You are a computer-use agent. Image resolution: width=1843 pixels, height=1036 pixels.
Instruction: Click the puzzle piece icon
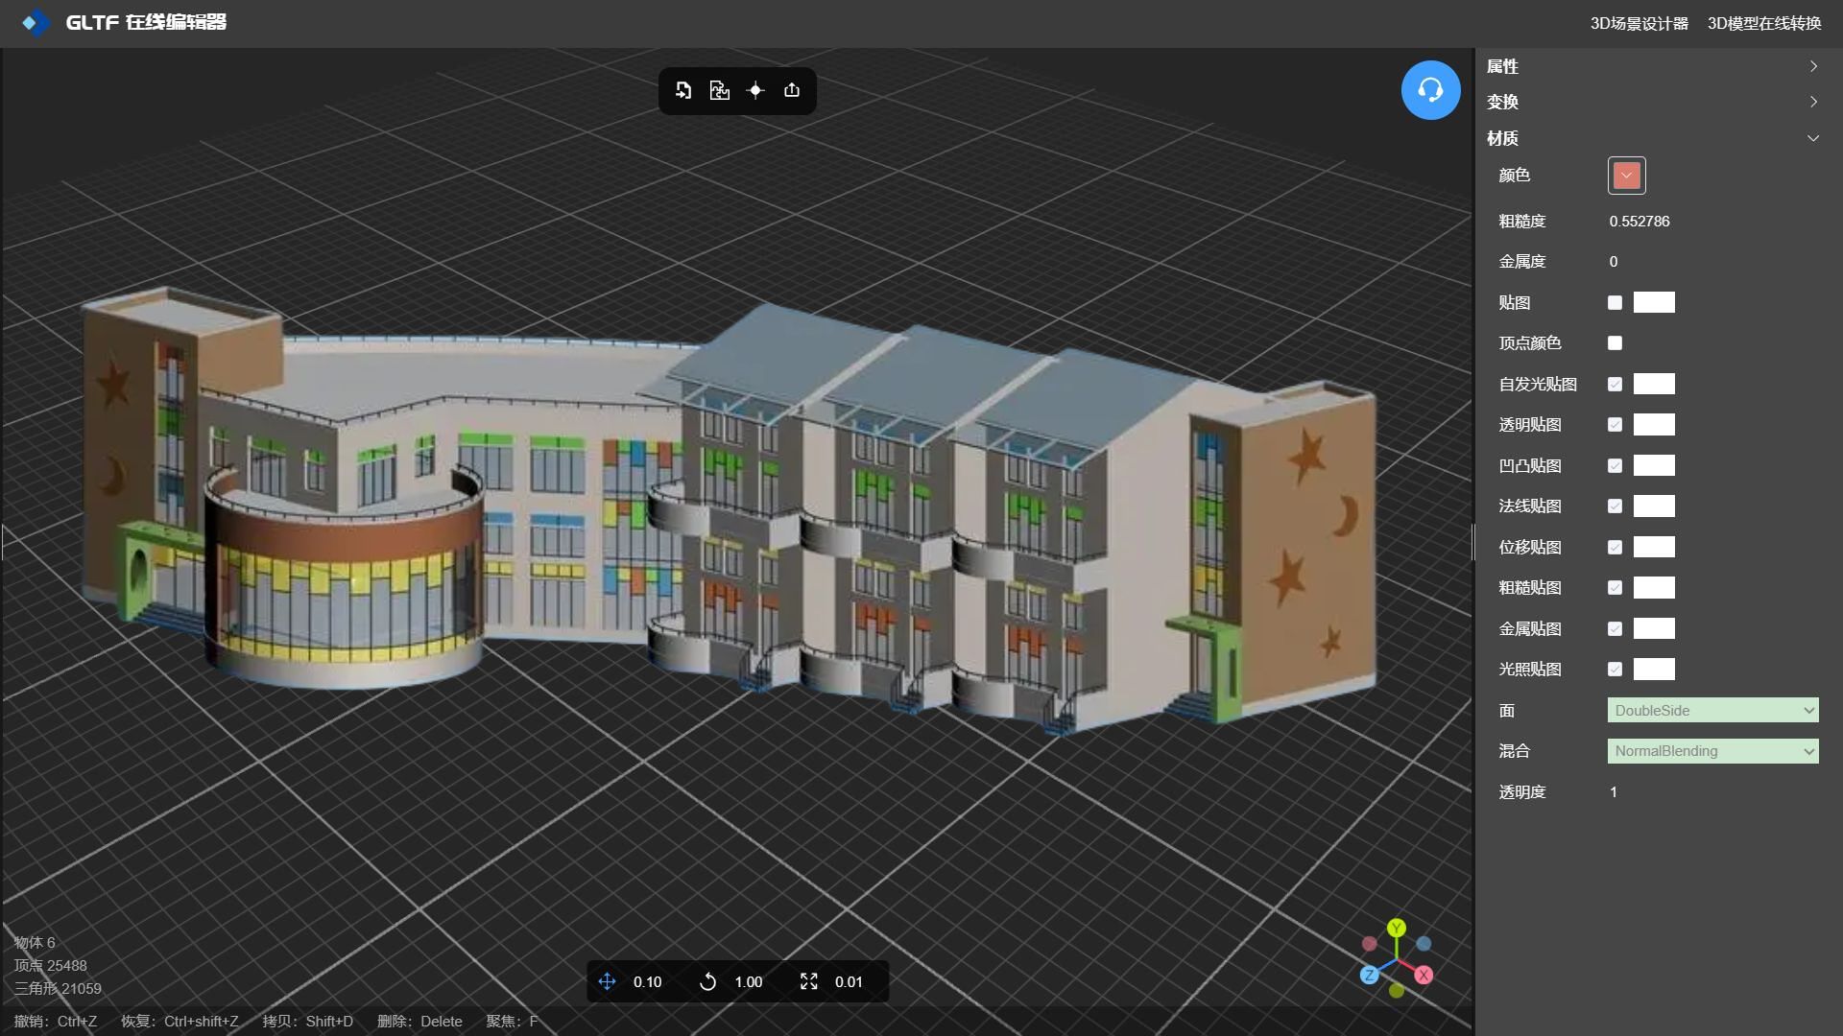(719, 90)
